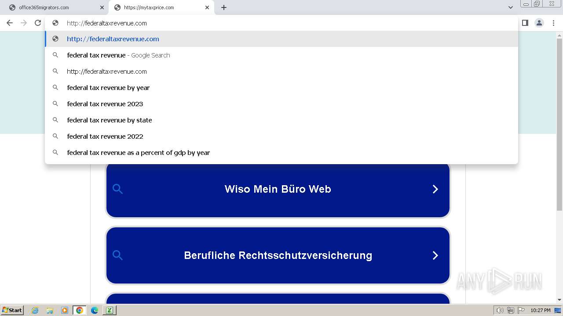
Task: Open the side panel icon
Action: pyautogui.click(x=525, y=23)
